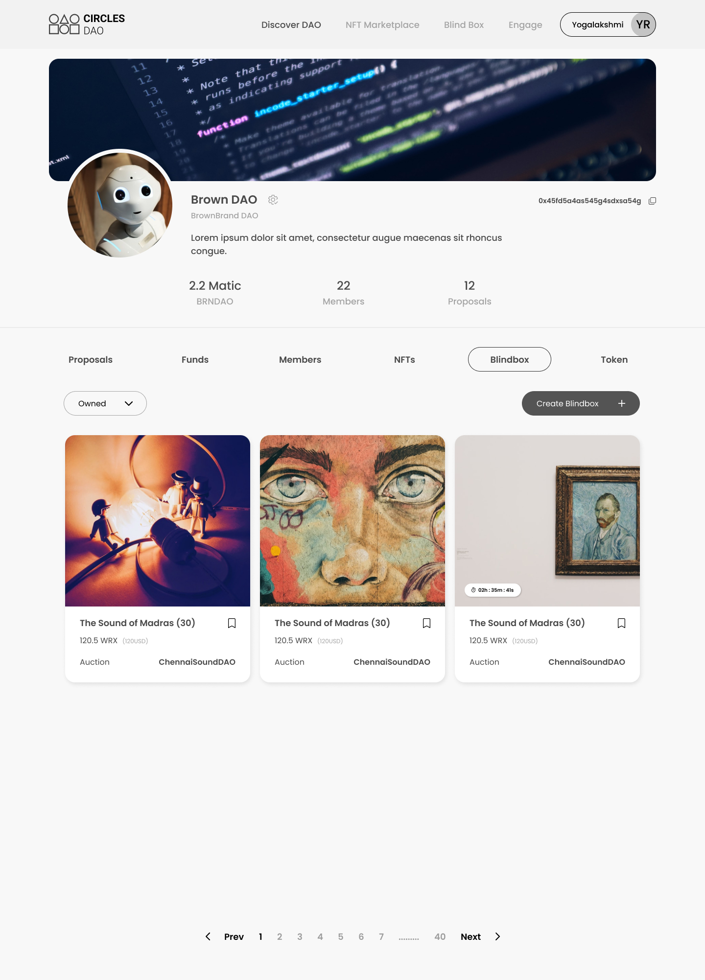The height and width of the screenshot is (980, 705).
Task: Open the Yogalakshmi account menu
Action: coord(608,24)
